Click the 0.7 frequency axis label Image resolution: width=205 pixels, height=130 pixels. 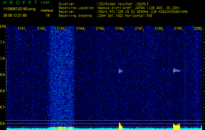coord(2,107)
